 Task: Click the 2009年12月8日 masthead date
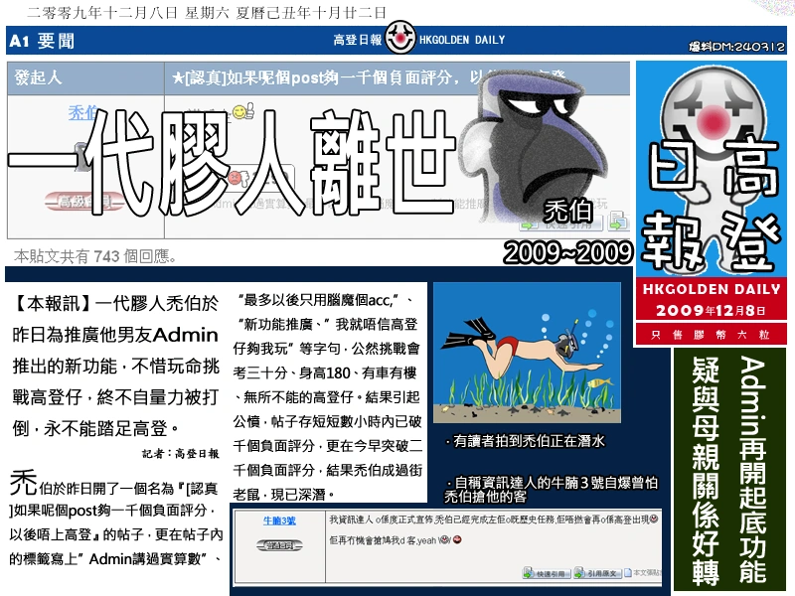click(711, 310)
